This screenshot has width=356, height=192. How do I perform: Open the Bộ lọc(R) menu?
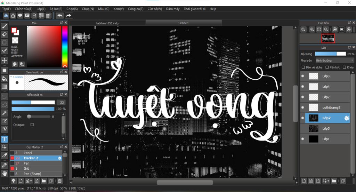(x=56, y=9)
